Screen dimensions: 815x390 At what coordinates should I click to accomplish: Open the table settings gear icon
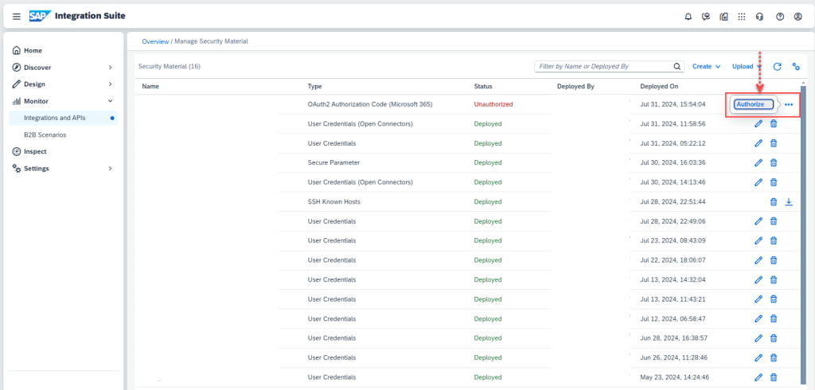[x=795, y=67]
